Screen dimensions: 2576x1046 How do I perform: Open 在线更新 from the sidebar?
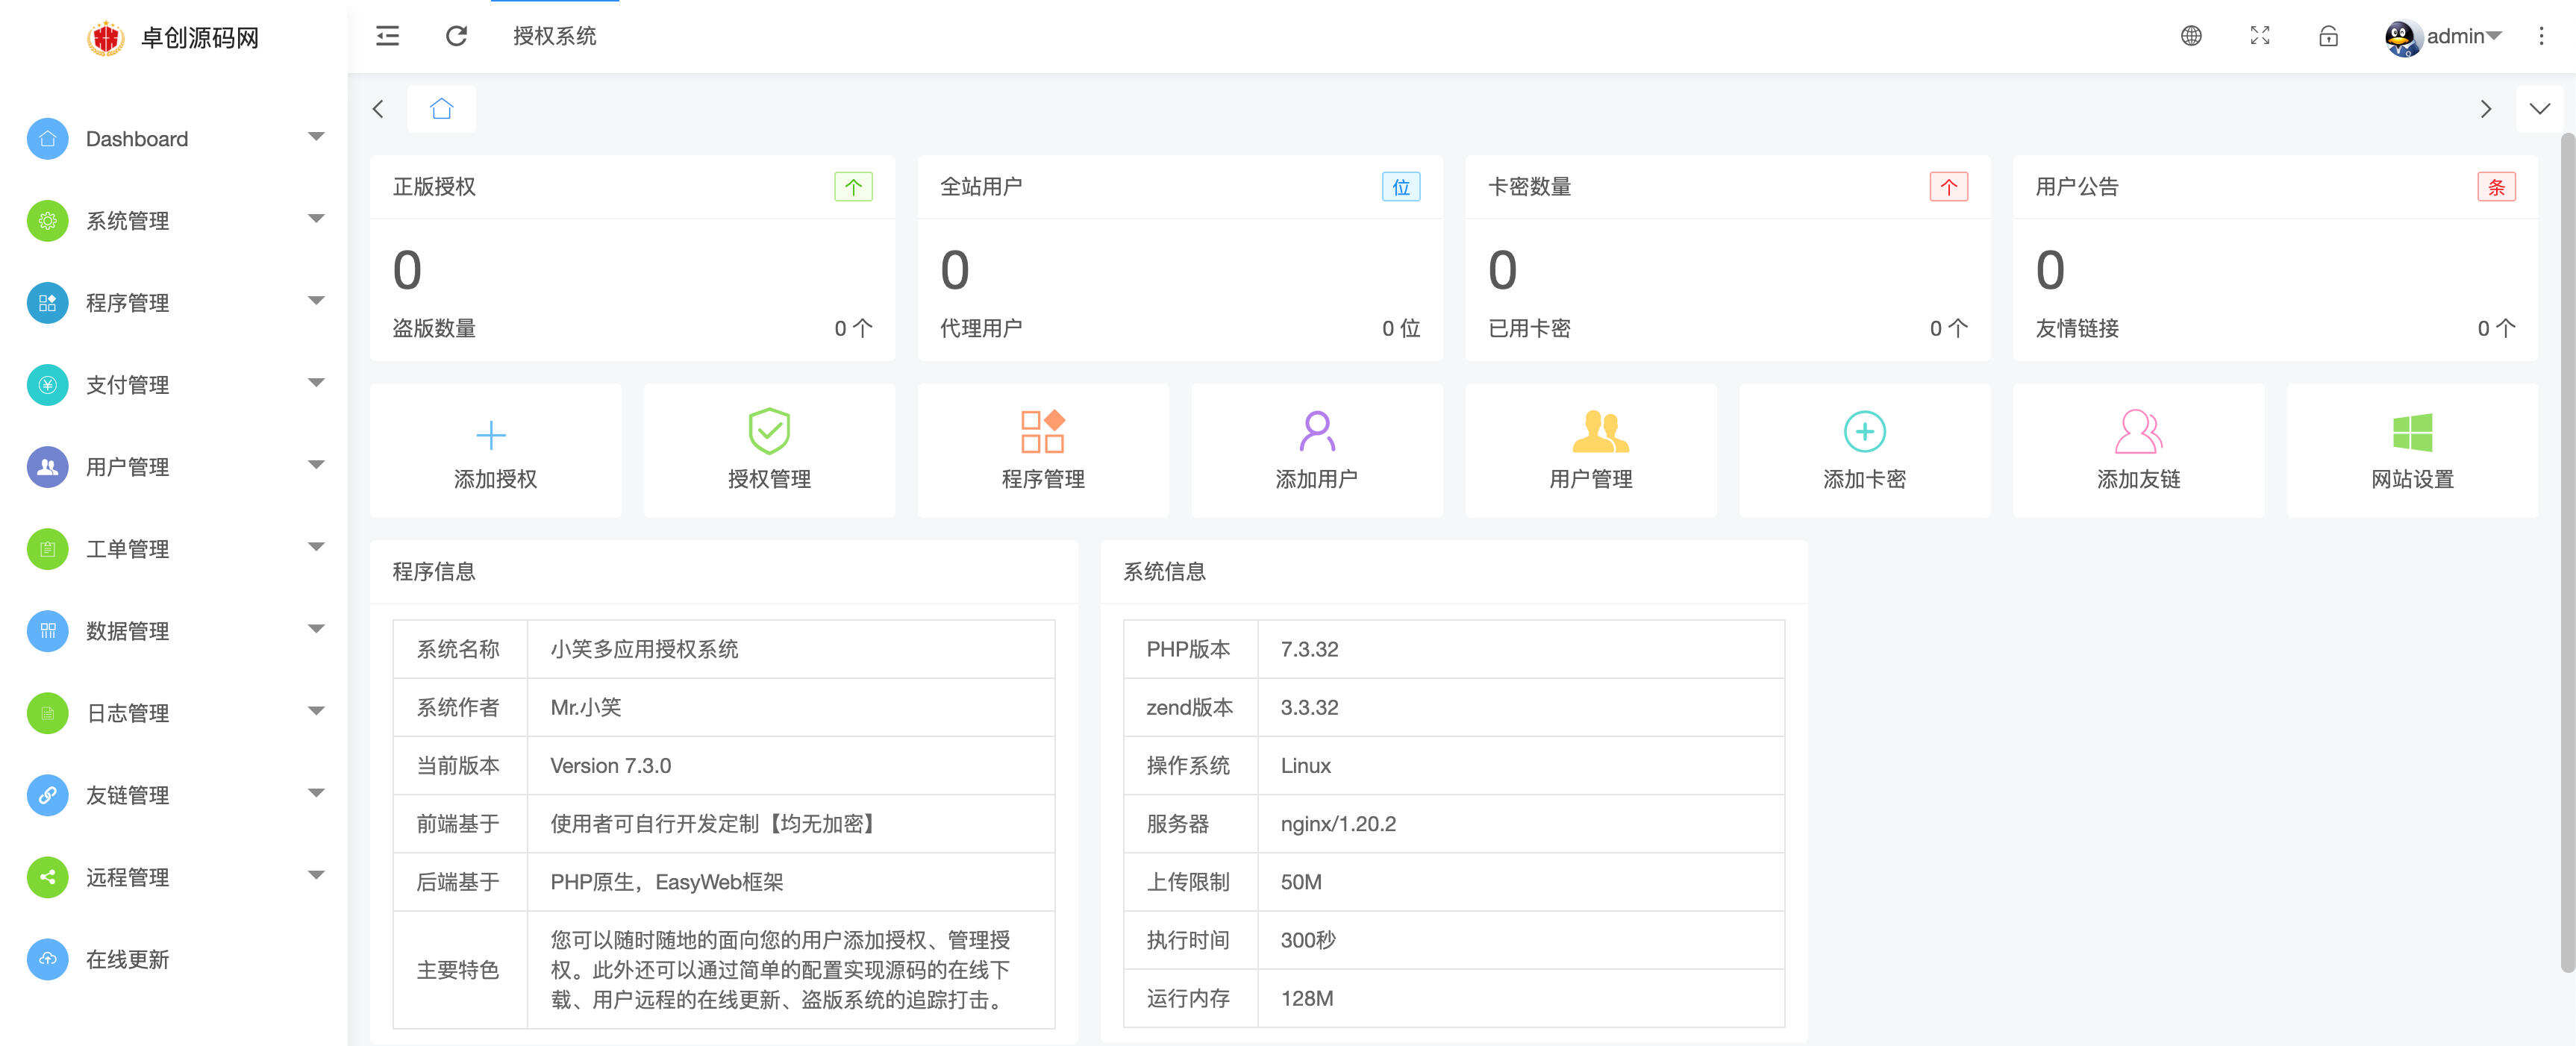click(128, 959)
